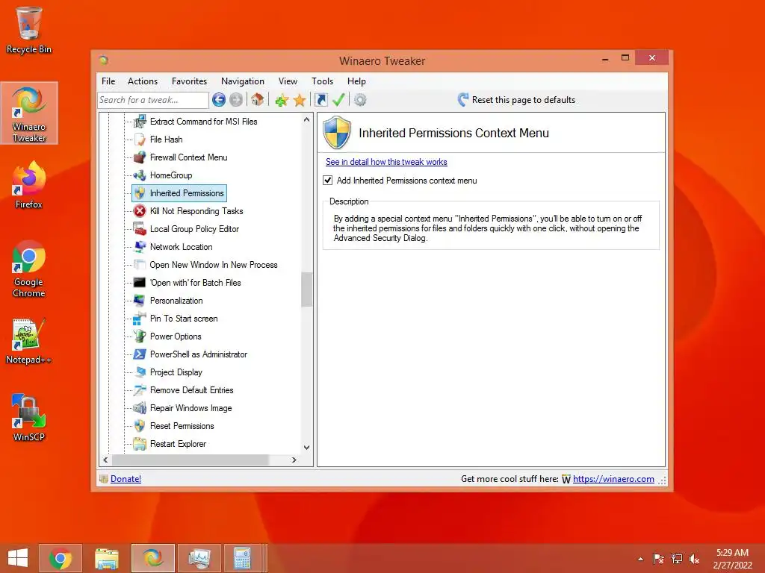Click the Donate! link

(126, 479)
